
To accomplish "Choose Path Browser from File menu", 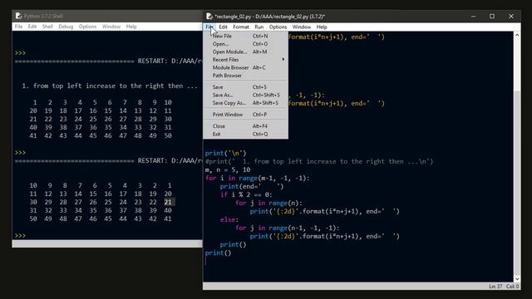I will [x=246, y=76].
